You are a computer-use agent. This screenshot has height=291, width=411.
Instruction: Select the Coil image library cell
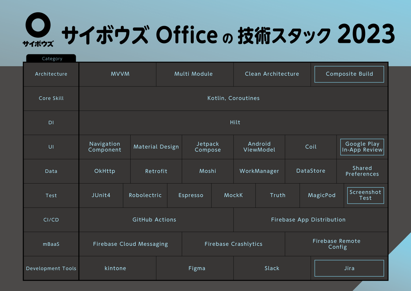point(311,147)
